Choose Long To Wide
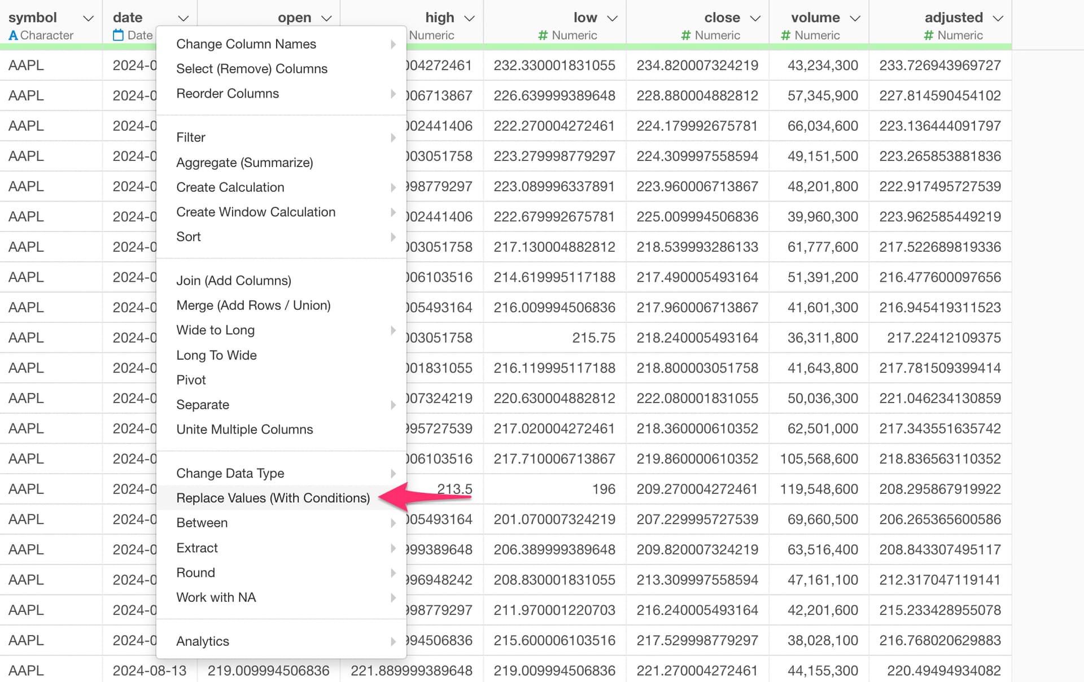 [x=281, y=355]
